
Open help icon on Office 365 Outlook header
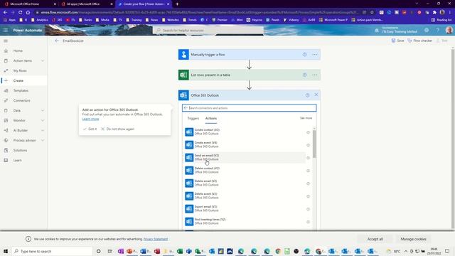pos(307,95)
